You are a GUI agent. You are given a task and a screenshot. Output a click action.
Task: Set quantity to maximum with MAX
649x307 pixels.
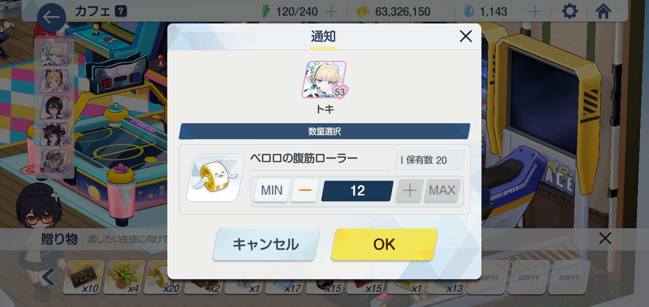(442, 190)
